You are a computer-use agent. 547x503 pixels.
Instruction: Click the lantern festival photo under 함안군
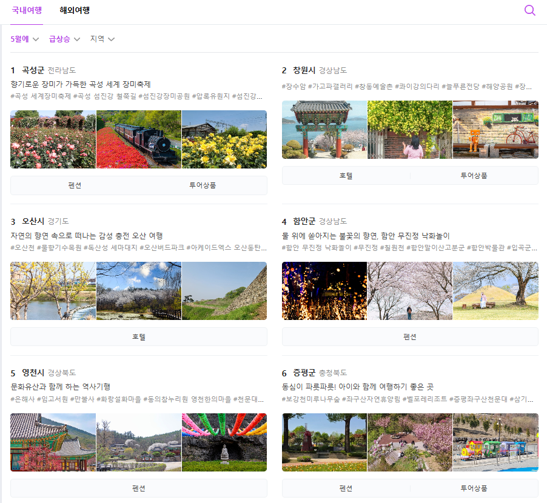click(324, 291)
